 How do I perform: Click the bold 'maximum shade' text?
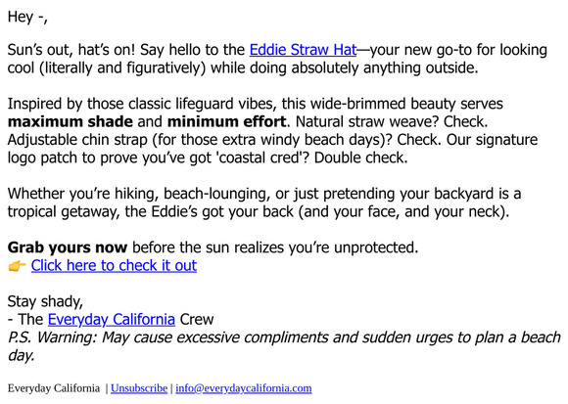click(x=71, y=121)
